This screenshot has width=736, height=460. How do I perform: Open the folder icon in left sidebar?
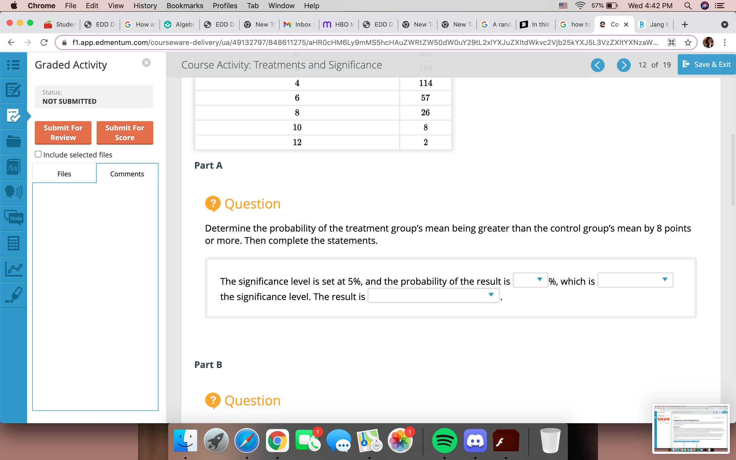tap(13, 141)
